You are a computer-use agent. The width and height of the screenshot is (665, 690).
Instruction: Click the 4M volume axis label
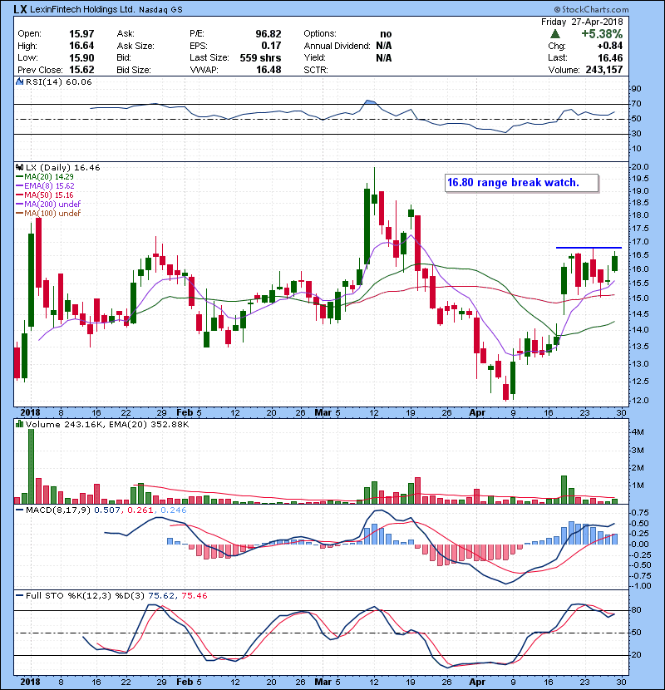coord(638,432)
